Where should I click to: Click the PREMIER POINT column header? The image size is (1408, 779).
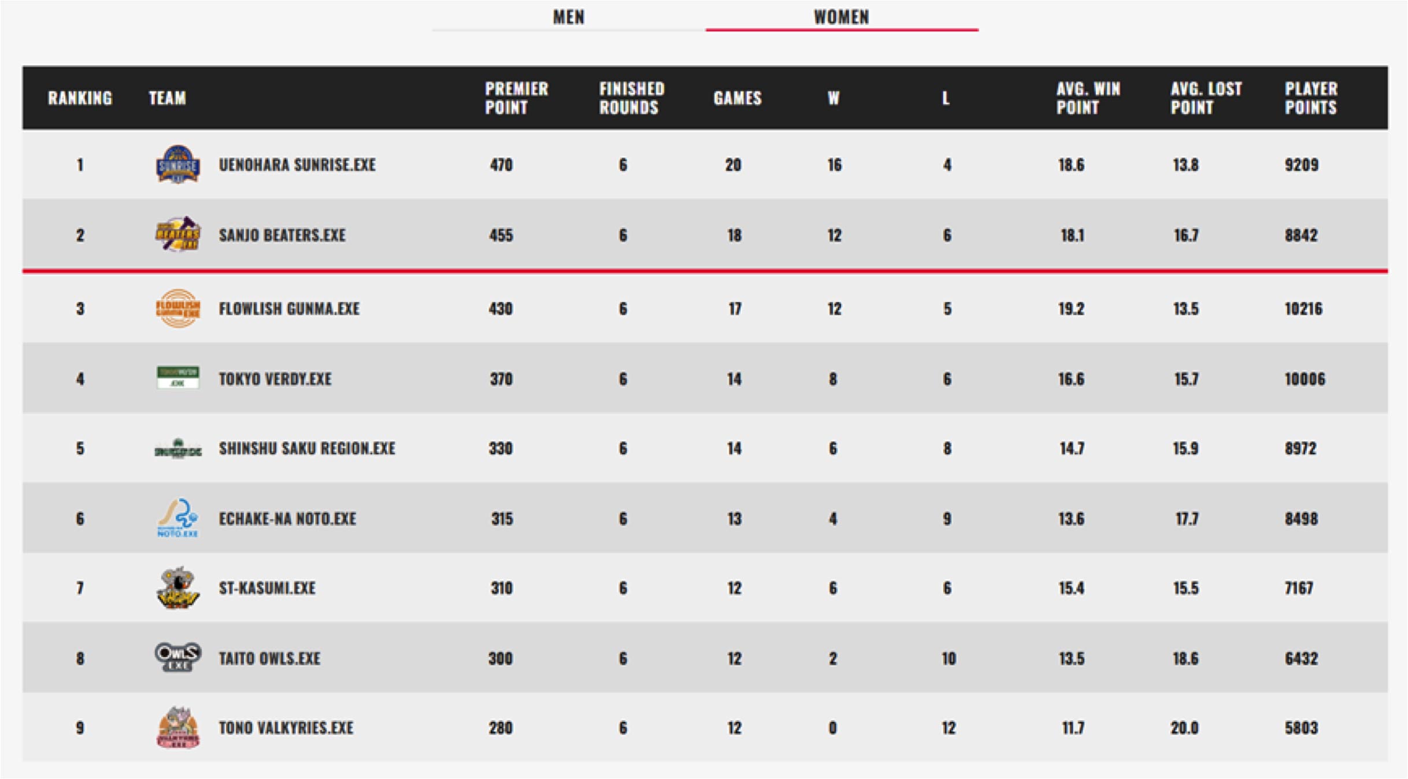tap(517, 98)
